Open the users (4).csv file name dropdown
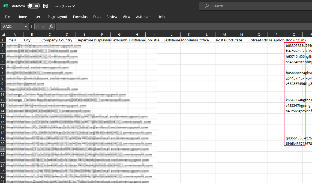The width and height of the screenshot is (312, 183). 64,6
